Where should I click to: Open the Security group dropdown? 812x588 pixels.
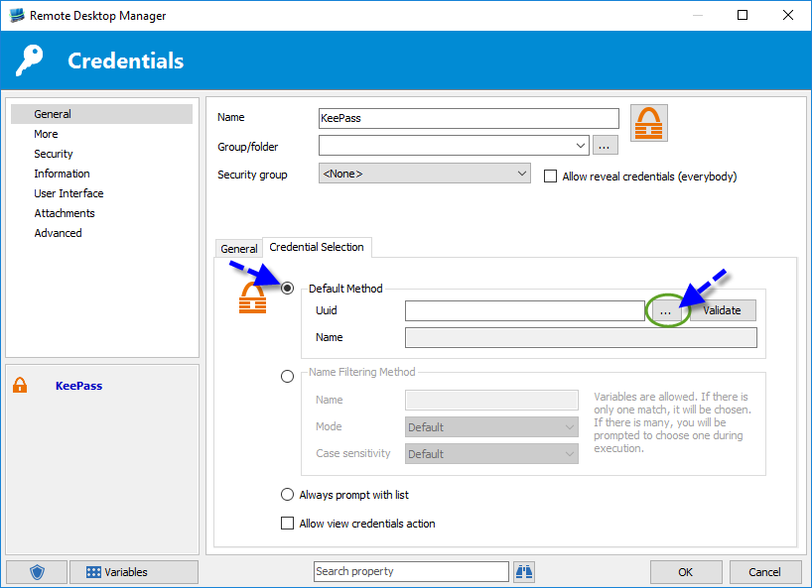tap(522, 174)
